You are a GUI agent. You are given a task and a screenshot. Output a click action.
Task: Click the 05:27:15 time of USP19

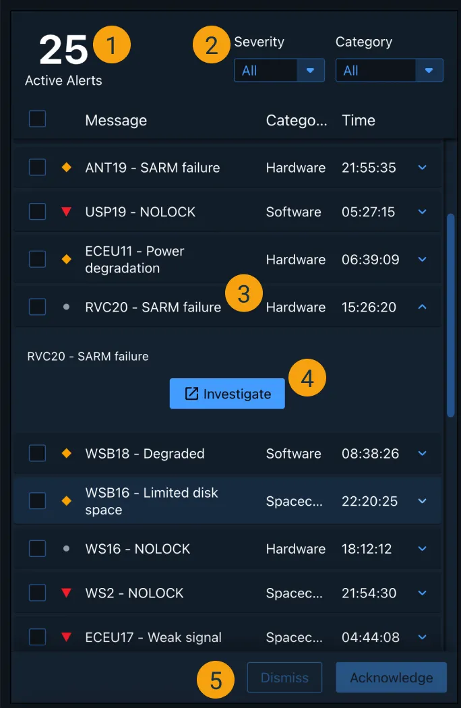(x=369, y=212)
